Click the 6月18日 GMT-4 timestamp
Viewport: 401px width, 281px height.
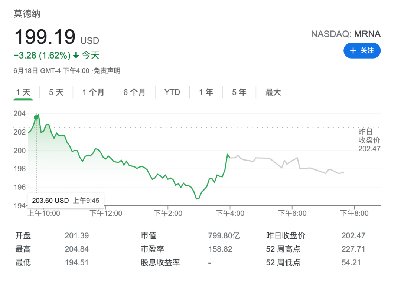[x=51, y=71]
